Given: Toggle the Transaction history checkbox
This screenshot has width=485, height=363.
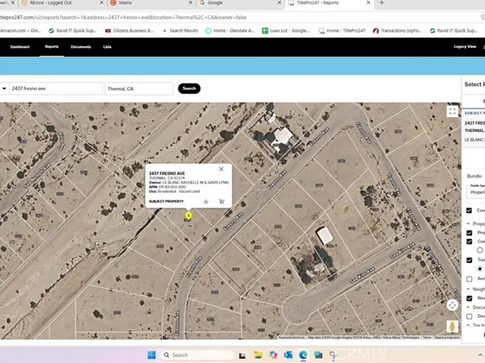Looking at the screenshot, I should coord(470,260).
